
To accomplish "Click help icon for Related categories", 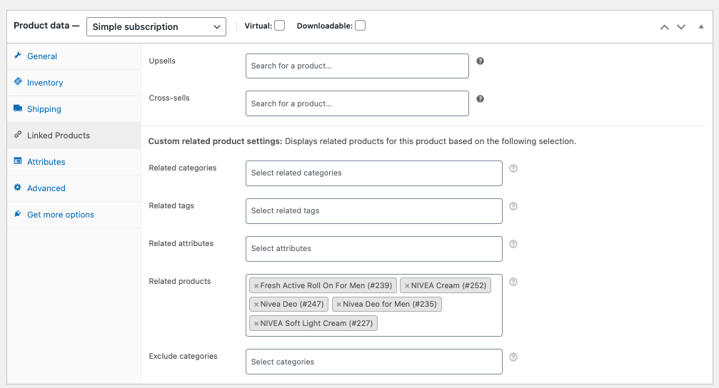I will click(513, 168).
